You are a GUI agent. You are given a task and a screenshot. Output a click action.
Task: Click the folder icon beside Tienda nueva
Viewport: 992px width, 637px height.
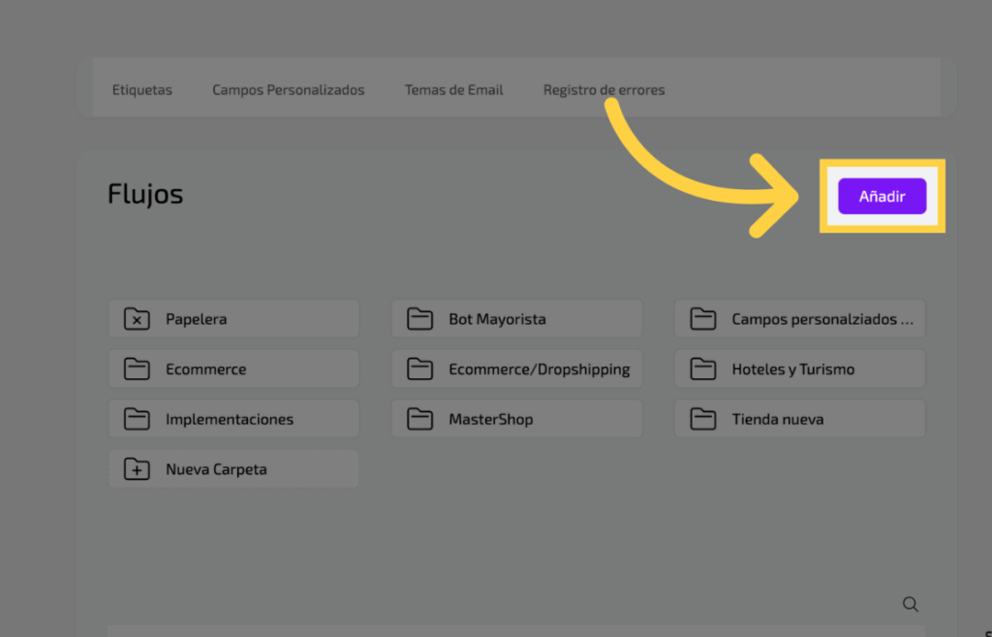[x=702, y=420]
